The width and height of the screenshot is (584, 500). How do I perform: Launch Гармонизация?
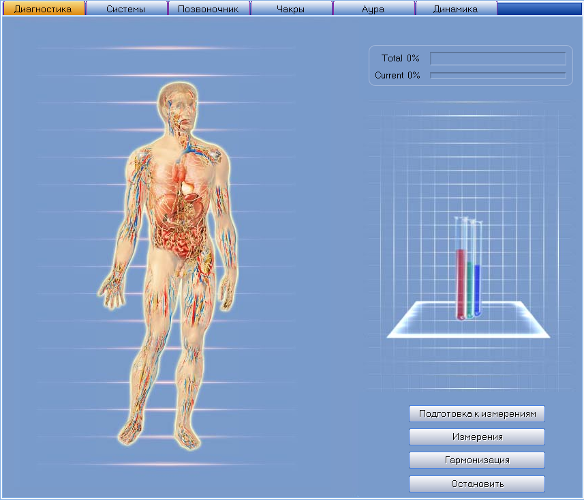tap(477, 460)
